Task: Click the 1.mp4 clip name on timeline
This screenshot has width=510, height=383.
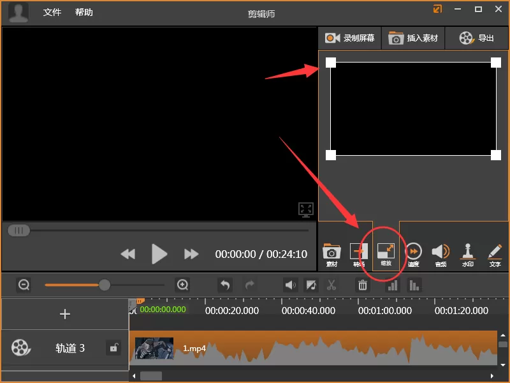Action: (x=194, y=349)
